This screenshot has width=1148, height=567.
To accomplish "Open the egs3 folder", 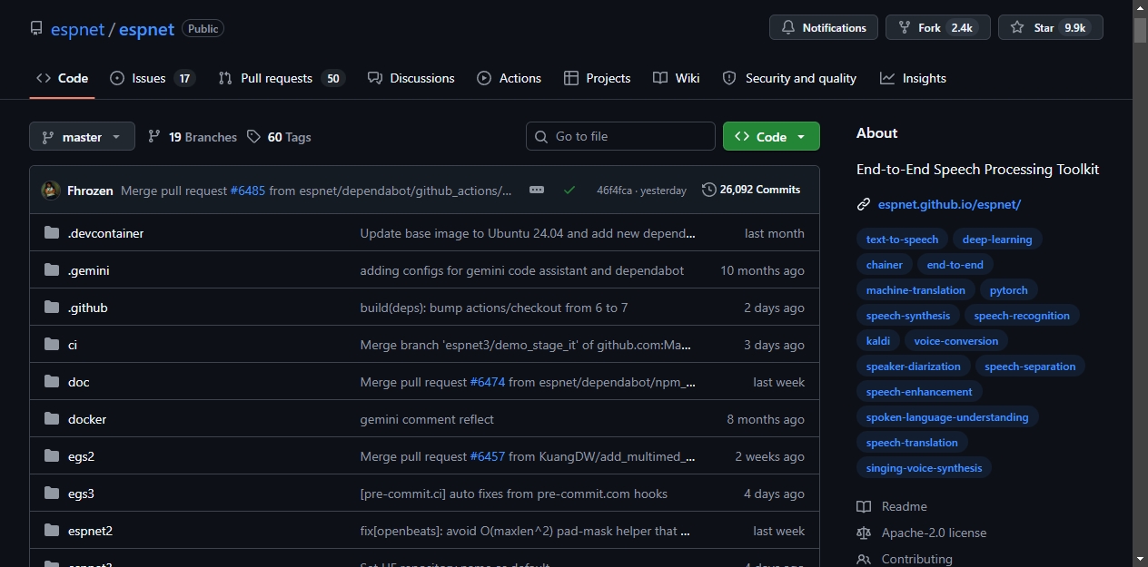I will pos(81,494).
